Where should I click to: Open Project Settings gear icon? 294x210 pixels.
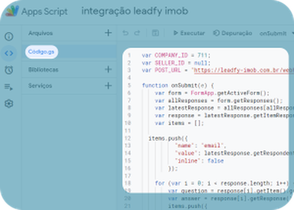point(9,104)
